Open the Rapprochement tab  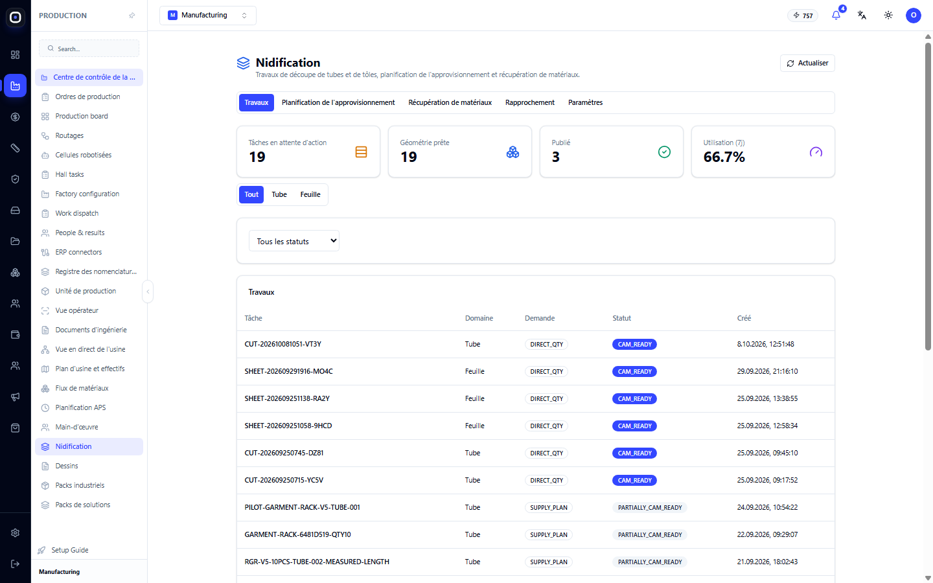pos(530,102)
